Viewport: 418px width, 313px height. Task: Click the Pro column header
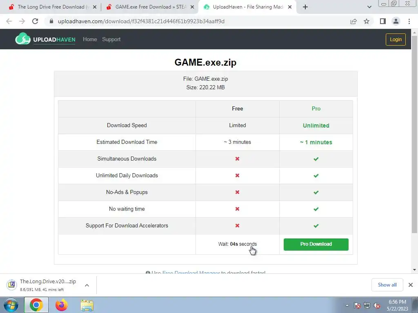tap(316, 108)
